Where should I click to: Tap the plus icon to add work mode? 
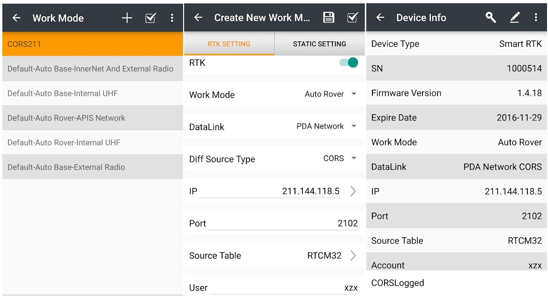coord(127,18)
